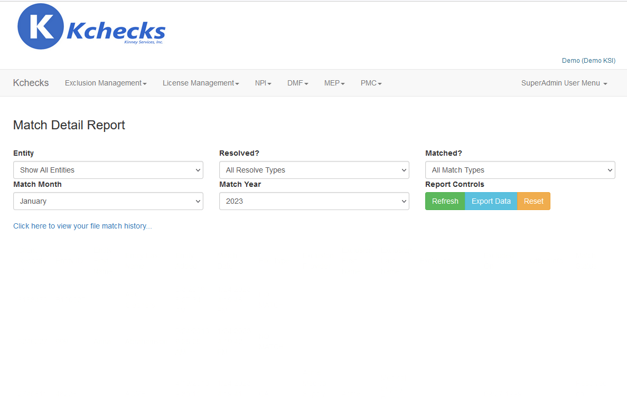This screenshot has width=627, height=399.
Task: Click the Kchecks navbar brand text
Action: coord(31,83)
